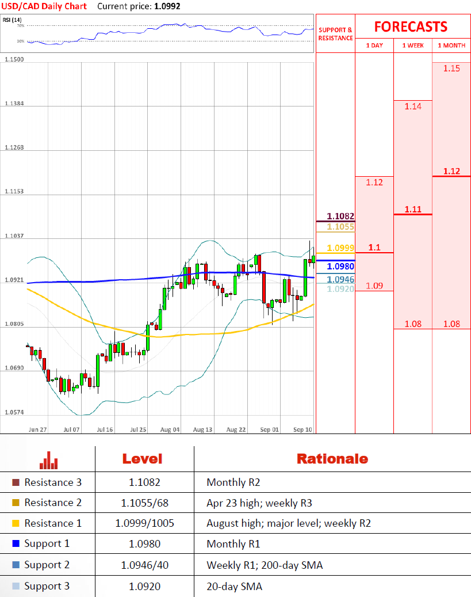Click the 1.1037 price axis label

tap(14, 236)
